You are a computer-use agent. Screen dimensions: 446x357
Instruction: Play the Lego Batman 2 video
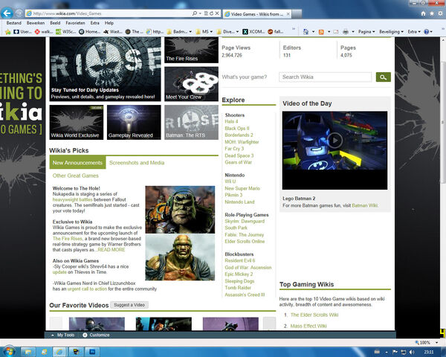point(334,140)
